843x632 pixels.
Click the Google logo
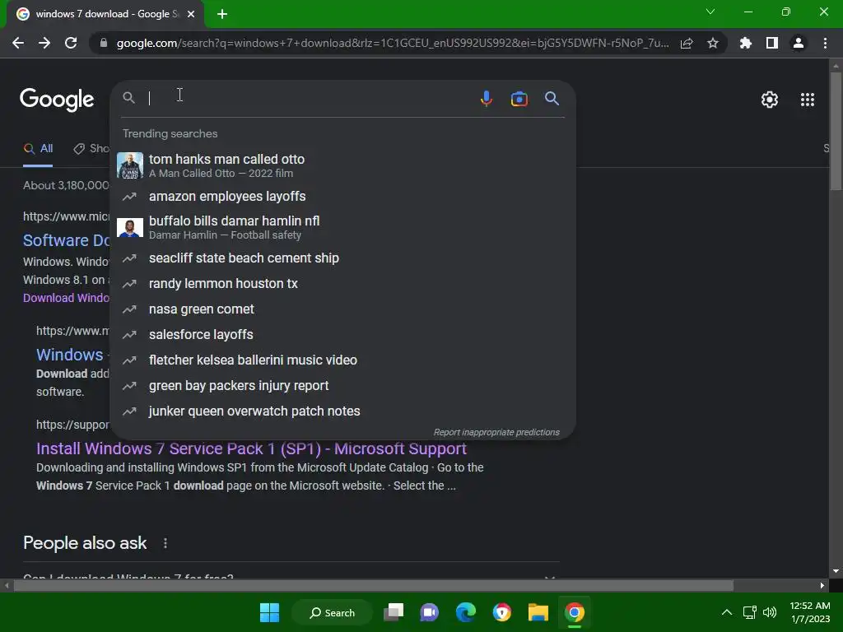click(x=57, y=100)
